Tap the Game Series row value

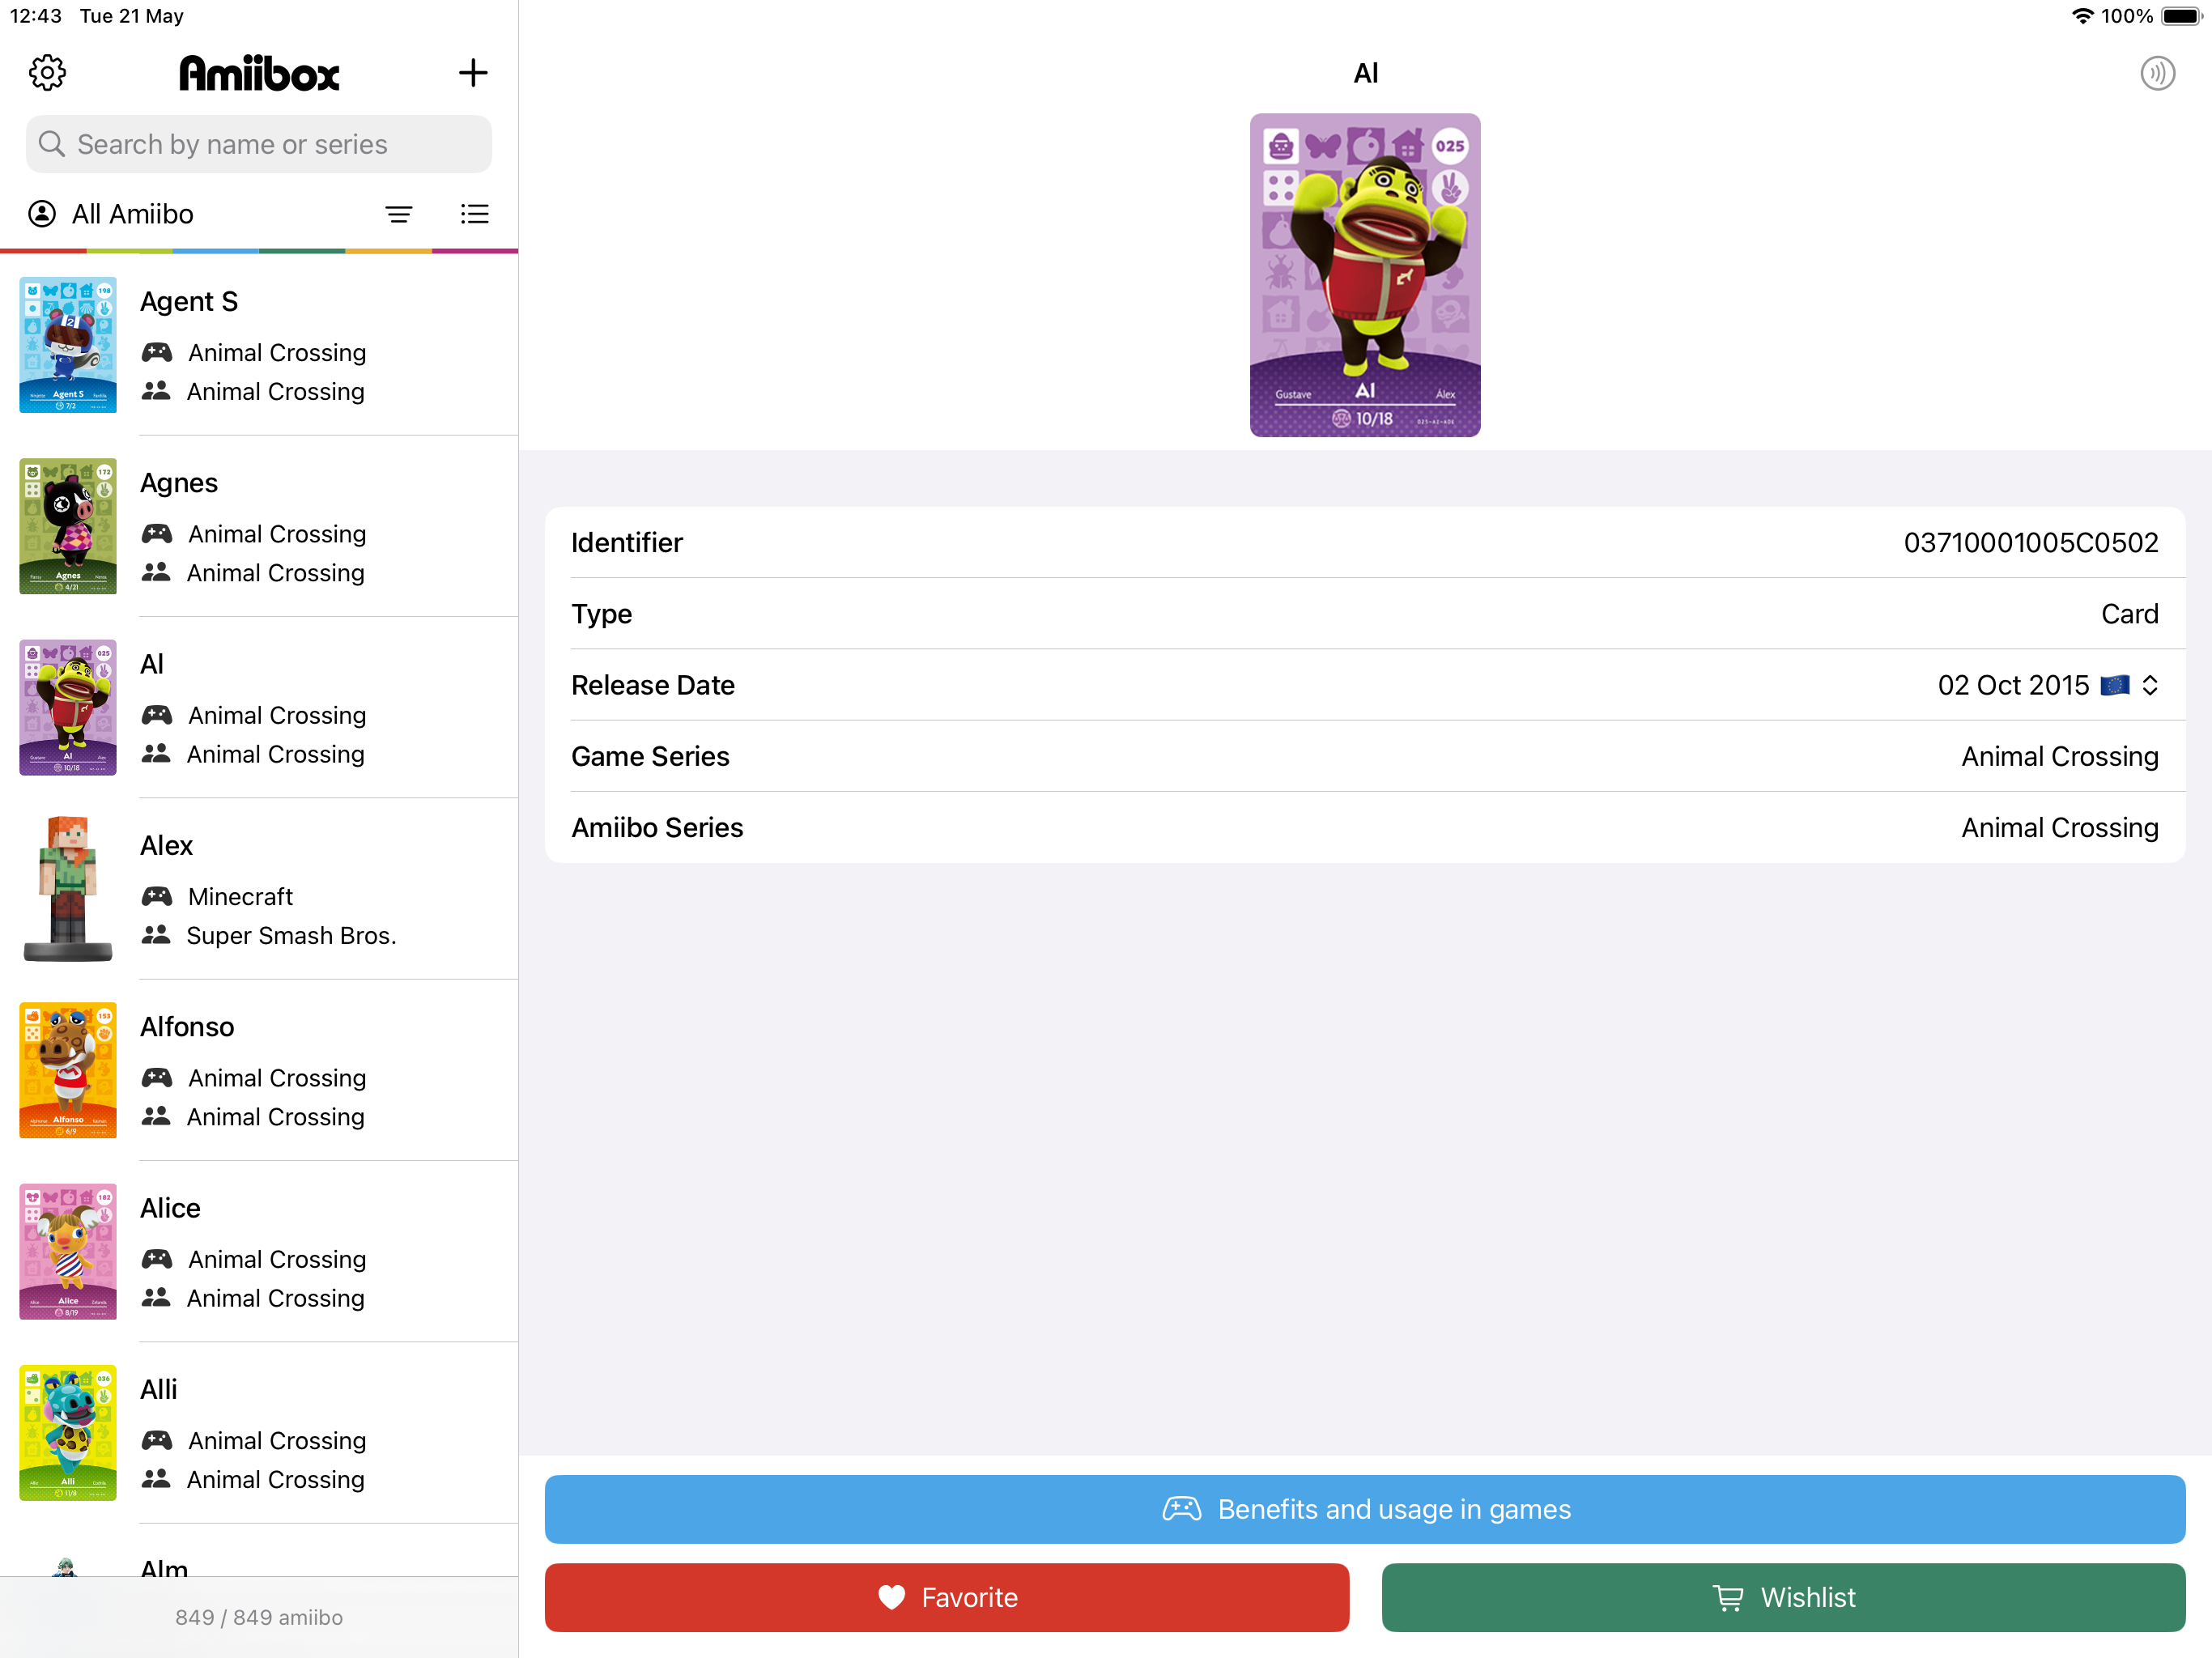(2059, 756)
